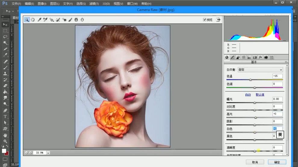Open the Effects (fx) panel tab

coord(260,57)
